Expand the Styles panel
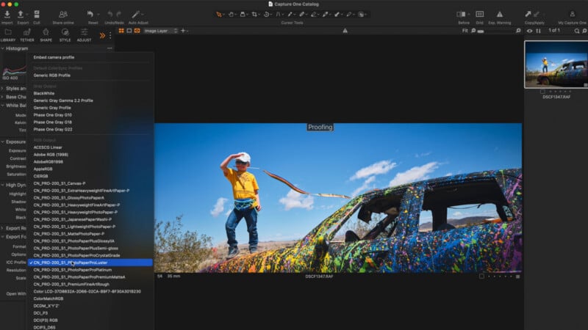The image size is (588, 330). click(3, 88)
